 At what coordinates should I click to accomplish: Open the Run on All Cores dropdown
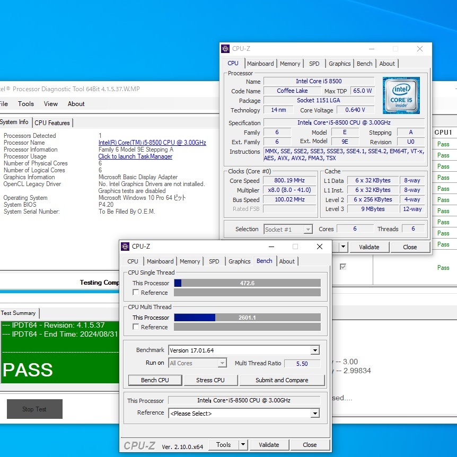tap(222, 363)
